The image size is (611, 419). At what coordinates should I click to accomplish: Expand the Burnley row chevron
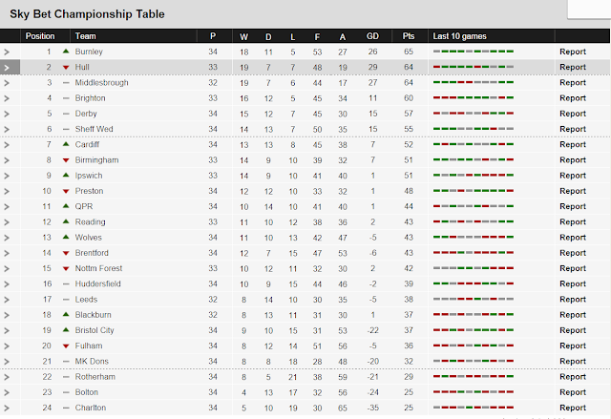(x=7, y=52)
